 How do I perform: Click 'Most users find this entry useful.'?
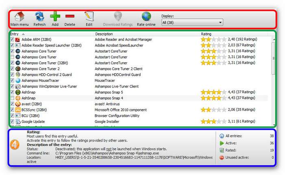tap(52, 136)
